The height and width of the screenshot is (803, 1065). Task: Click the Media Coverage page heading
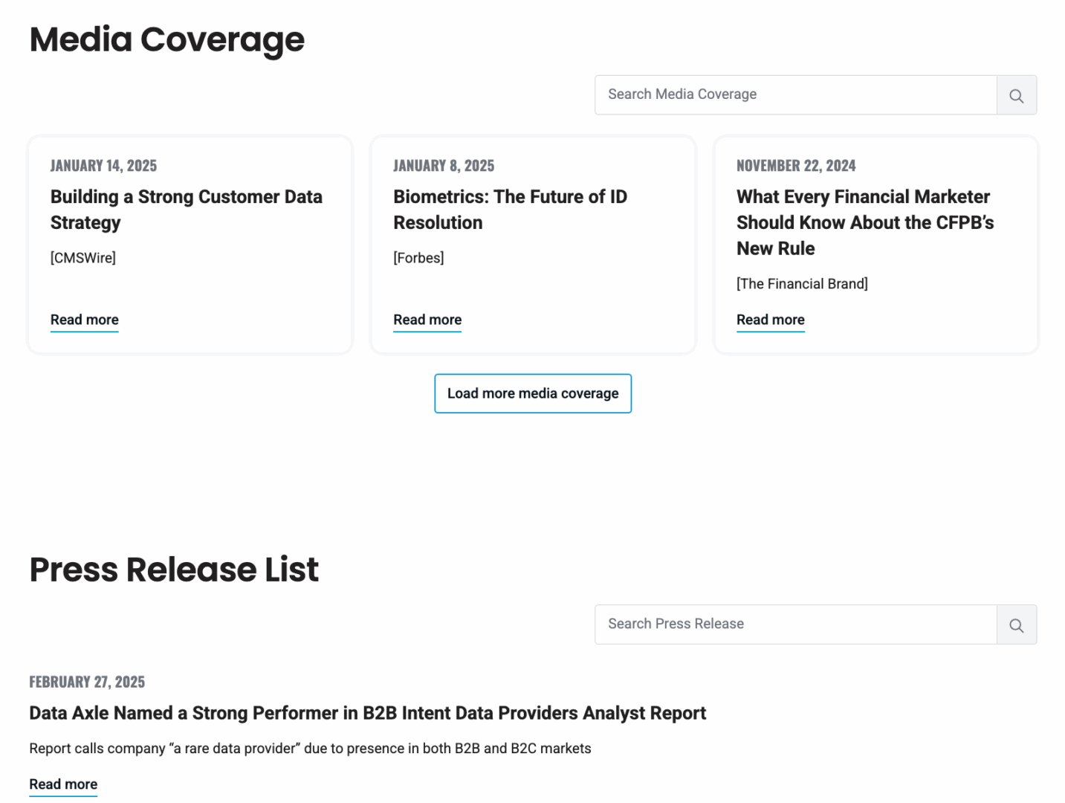[x=166, y=39]
